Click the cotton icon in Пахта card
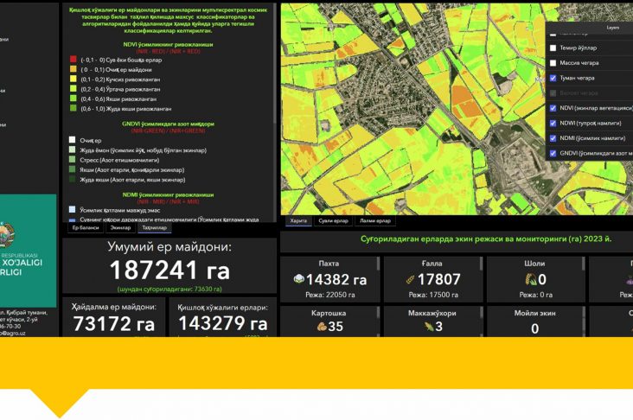 [298, 279]
